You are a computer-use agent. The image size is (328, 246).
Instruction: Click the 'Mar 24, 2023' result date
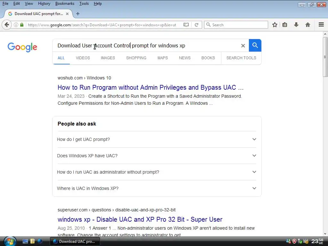(x=71, y=96)
